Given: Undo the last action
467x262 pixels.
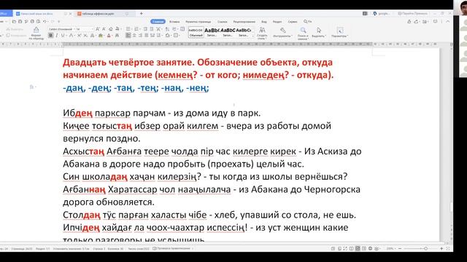Looking at the screenshot, I should (45, 21).
